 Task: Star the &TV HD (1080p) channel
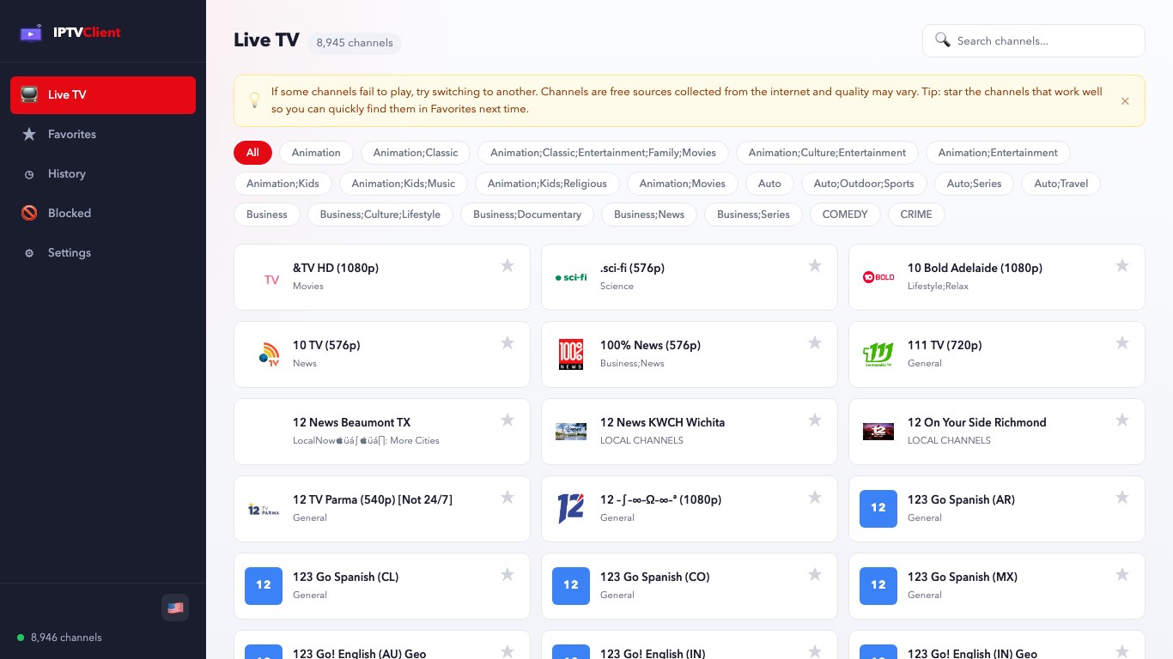click(x=507, y=266)
